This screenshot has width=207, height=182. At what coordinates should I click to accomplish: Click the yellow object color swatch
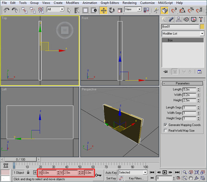pos(202,27)
